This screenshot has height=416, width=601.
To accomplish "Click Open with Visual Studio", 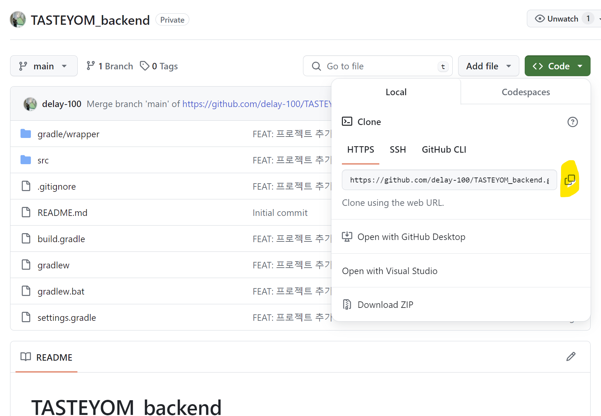I will pos(389,271).
